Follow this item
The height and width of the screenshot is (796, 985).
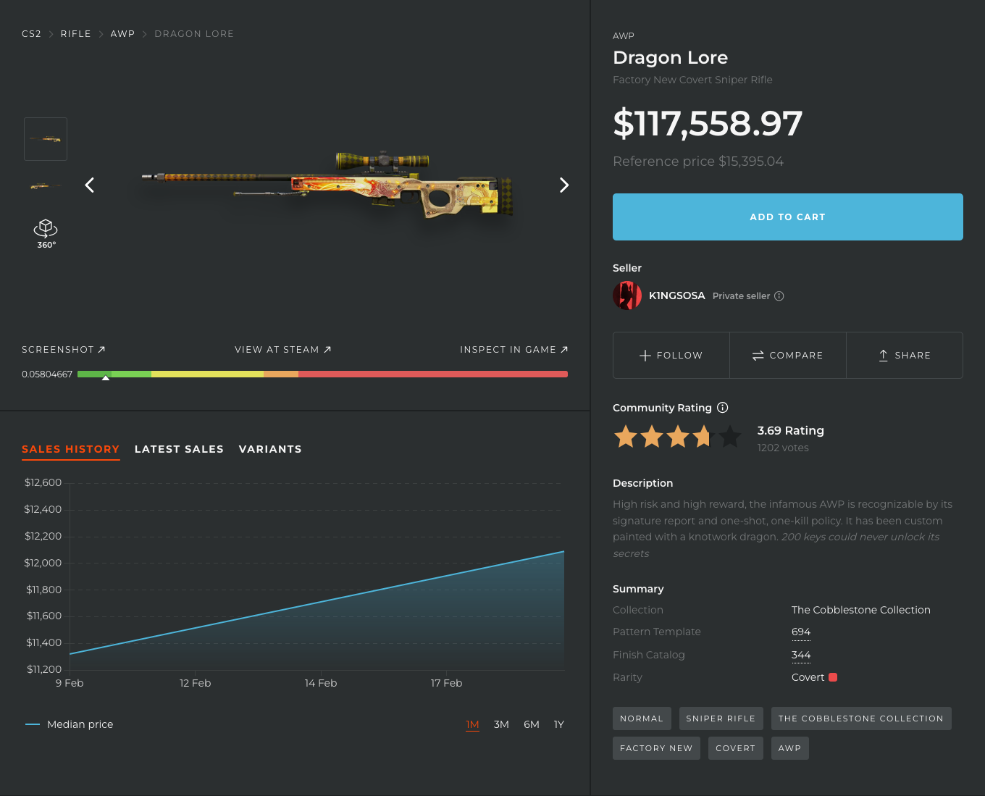(671, 356)
